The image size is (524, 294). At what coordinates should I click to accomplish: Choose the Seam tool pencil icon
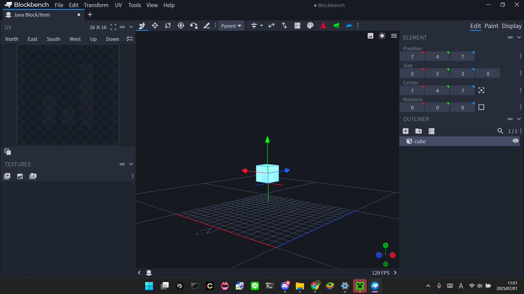(x=207, y=26)
